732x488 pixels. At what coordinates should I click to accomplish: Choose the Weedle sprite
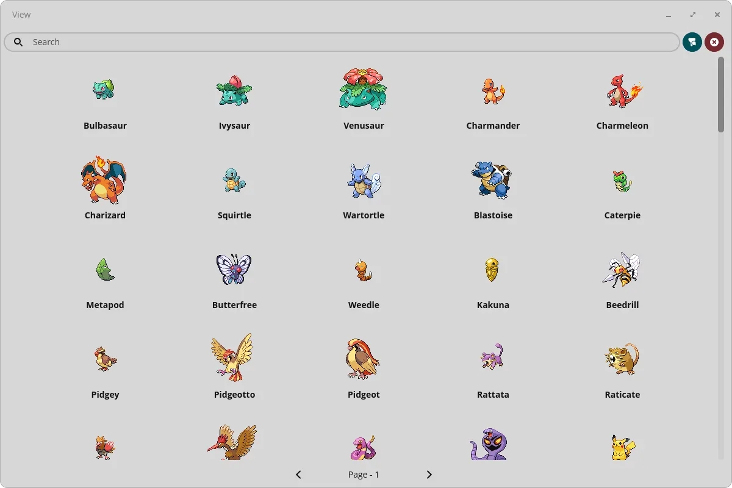click(x=364, y=270)
